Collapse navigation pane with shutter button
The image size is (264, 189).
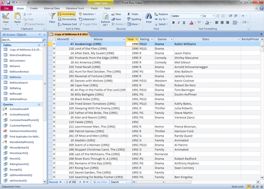[x=44, y=35]
